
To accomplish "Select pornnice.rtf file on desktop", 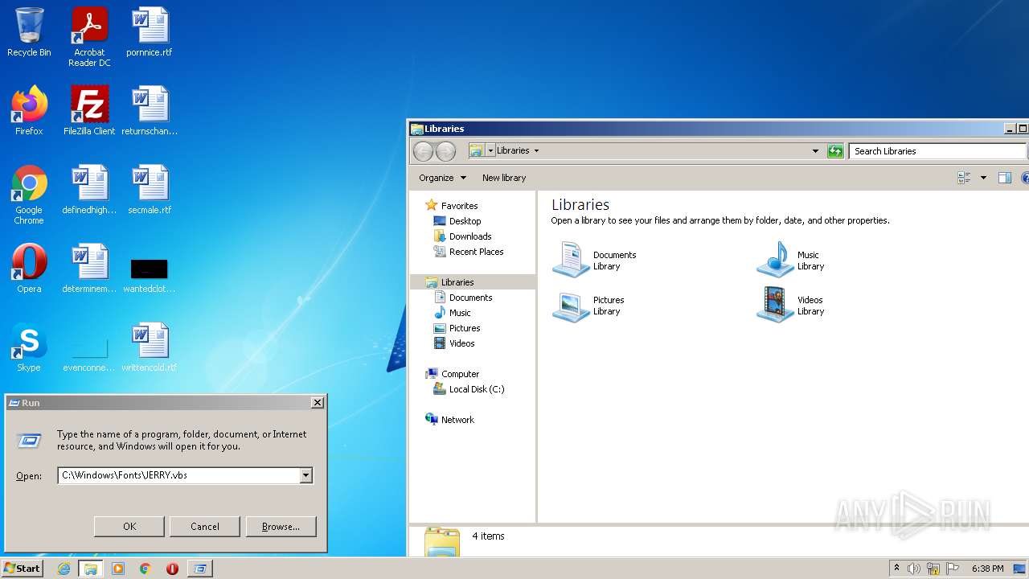I will click(x=150, y=33).
